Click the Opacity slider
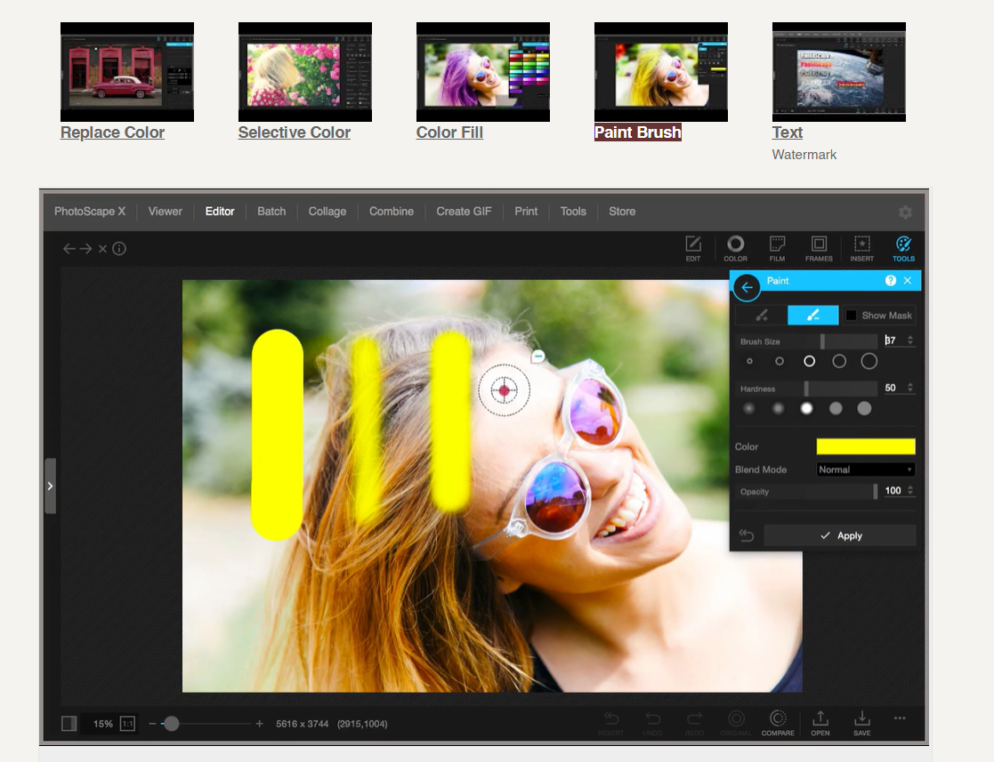This screenshot has height=762, width=994. coord(806,492)
